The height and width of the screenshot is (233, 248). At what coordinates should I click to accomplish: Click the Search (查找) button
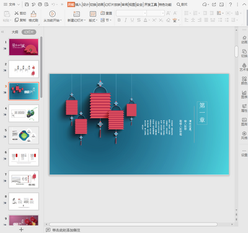(x=182, y=4)
